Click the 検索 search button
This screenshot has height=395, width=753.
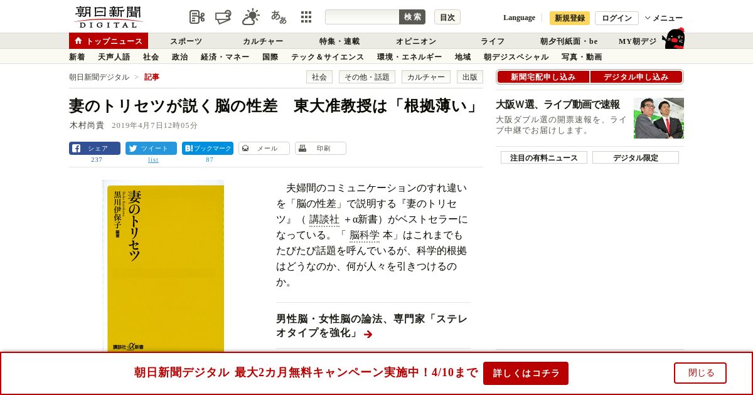click(412, 17)
